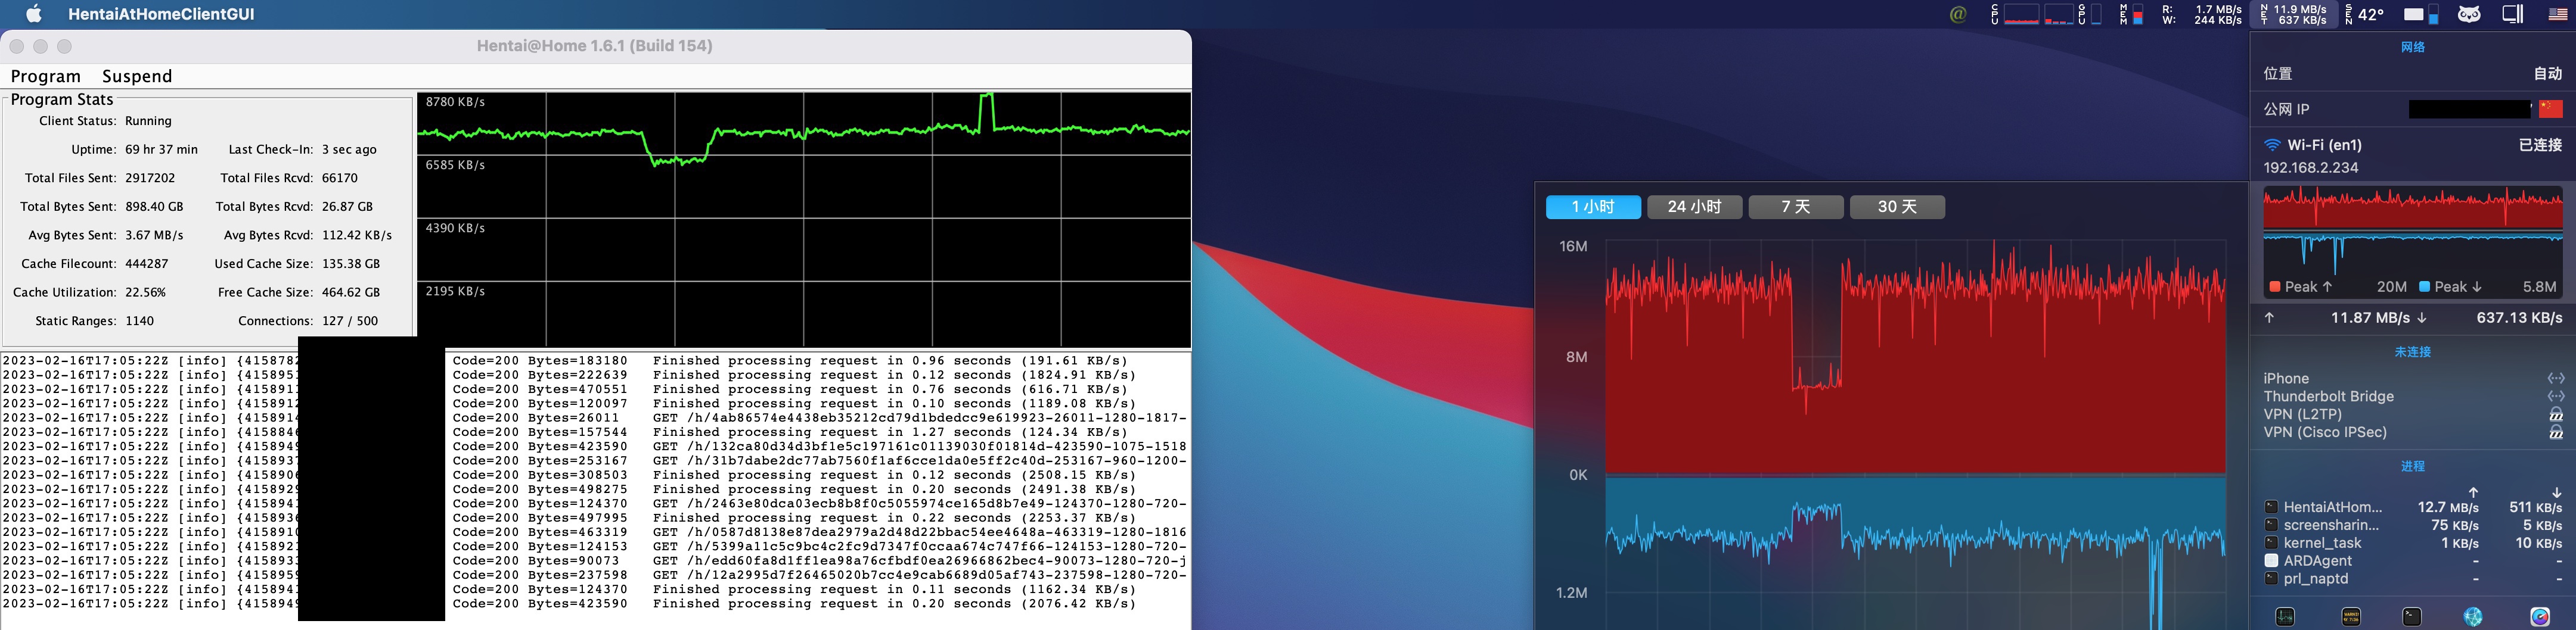Viewport: 2576px width, 630px height.
Task: Click the IP address 192.168.2.234
Action: click(2311, 168)
